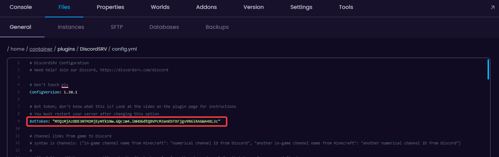
Task: Click the editor's vertical scrollbar
Action: point(488,69)
